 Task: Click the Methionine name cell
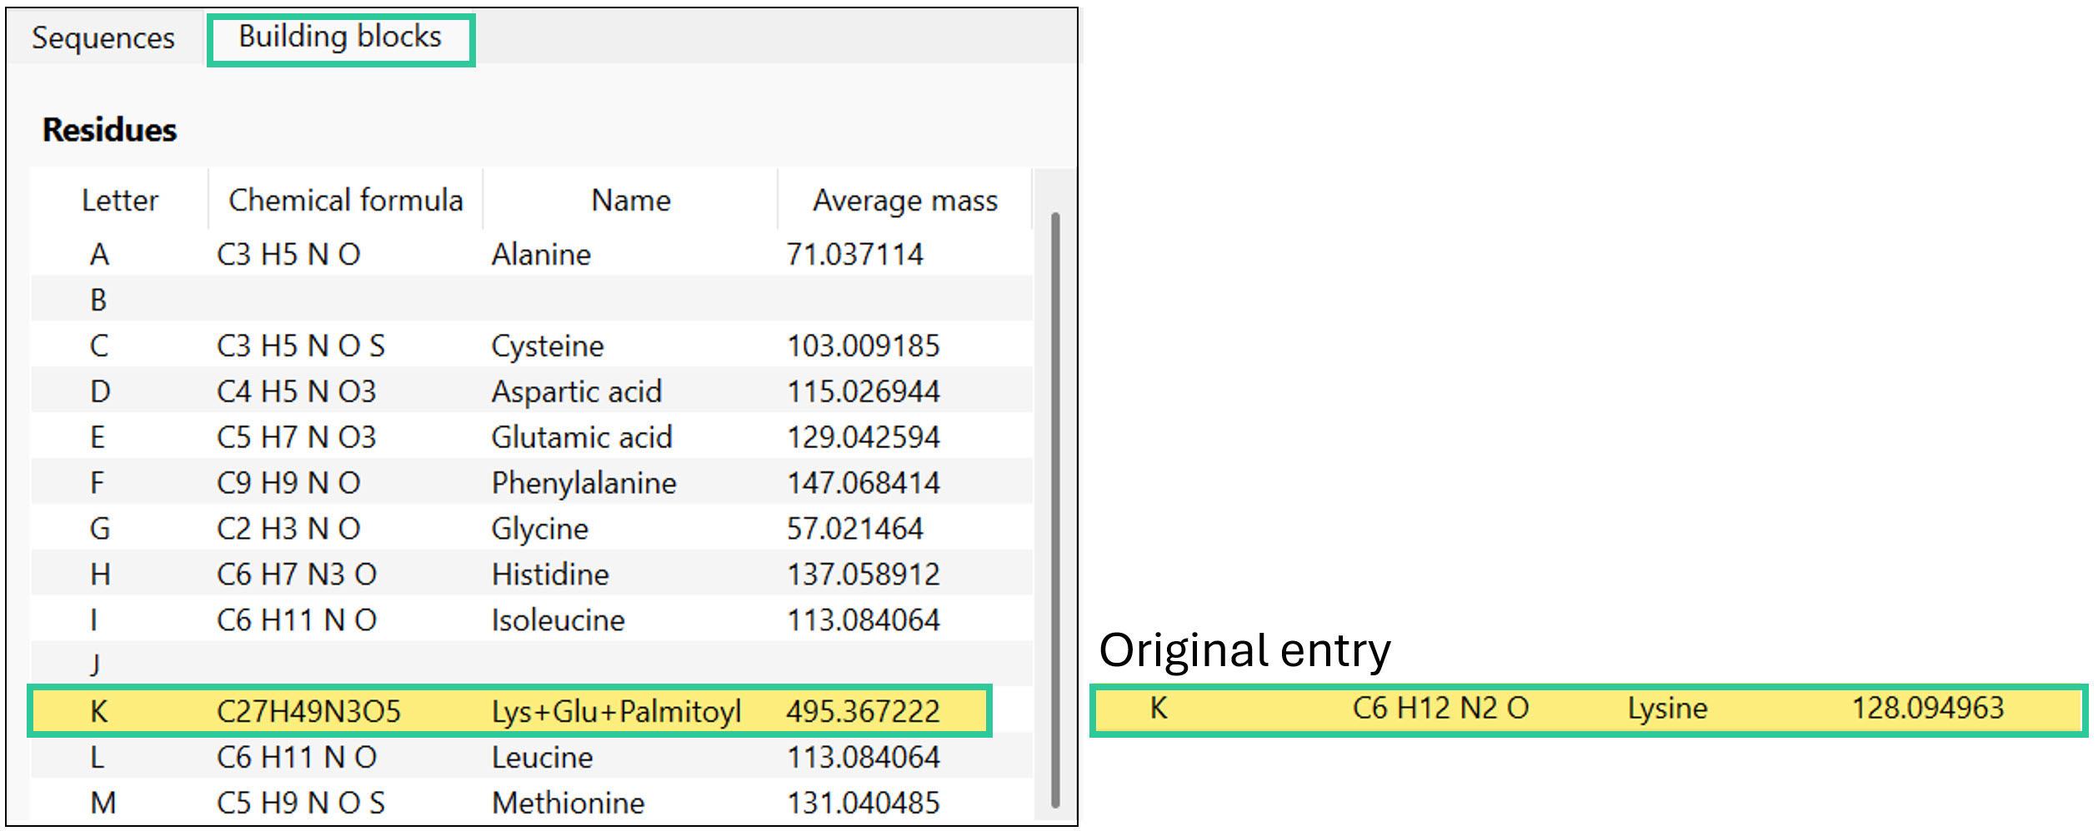tap(568, 804)
